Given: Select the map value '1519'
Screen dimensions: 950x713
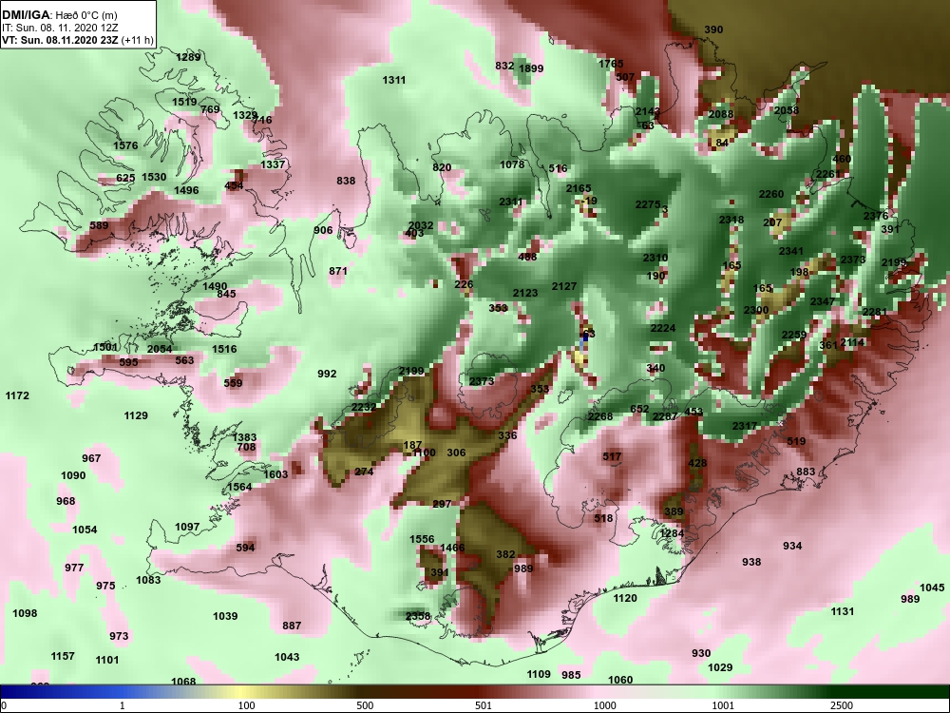Looking at the screenshot, I should [184, 102].
